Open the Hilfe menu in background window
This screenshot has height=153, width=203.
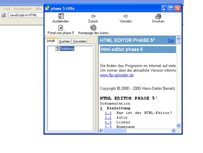pos(38,9)
